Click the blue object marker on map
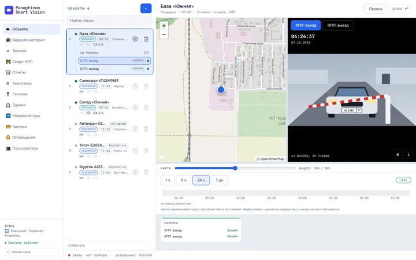Screen dimensions: 416x260 tap(221, 90)
